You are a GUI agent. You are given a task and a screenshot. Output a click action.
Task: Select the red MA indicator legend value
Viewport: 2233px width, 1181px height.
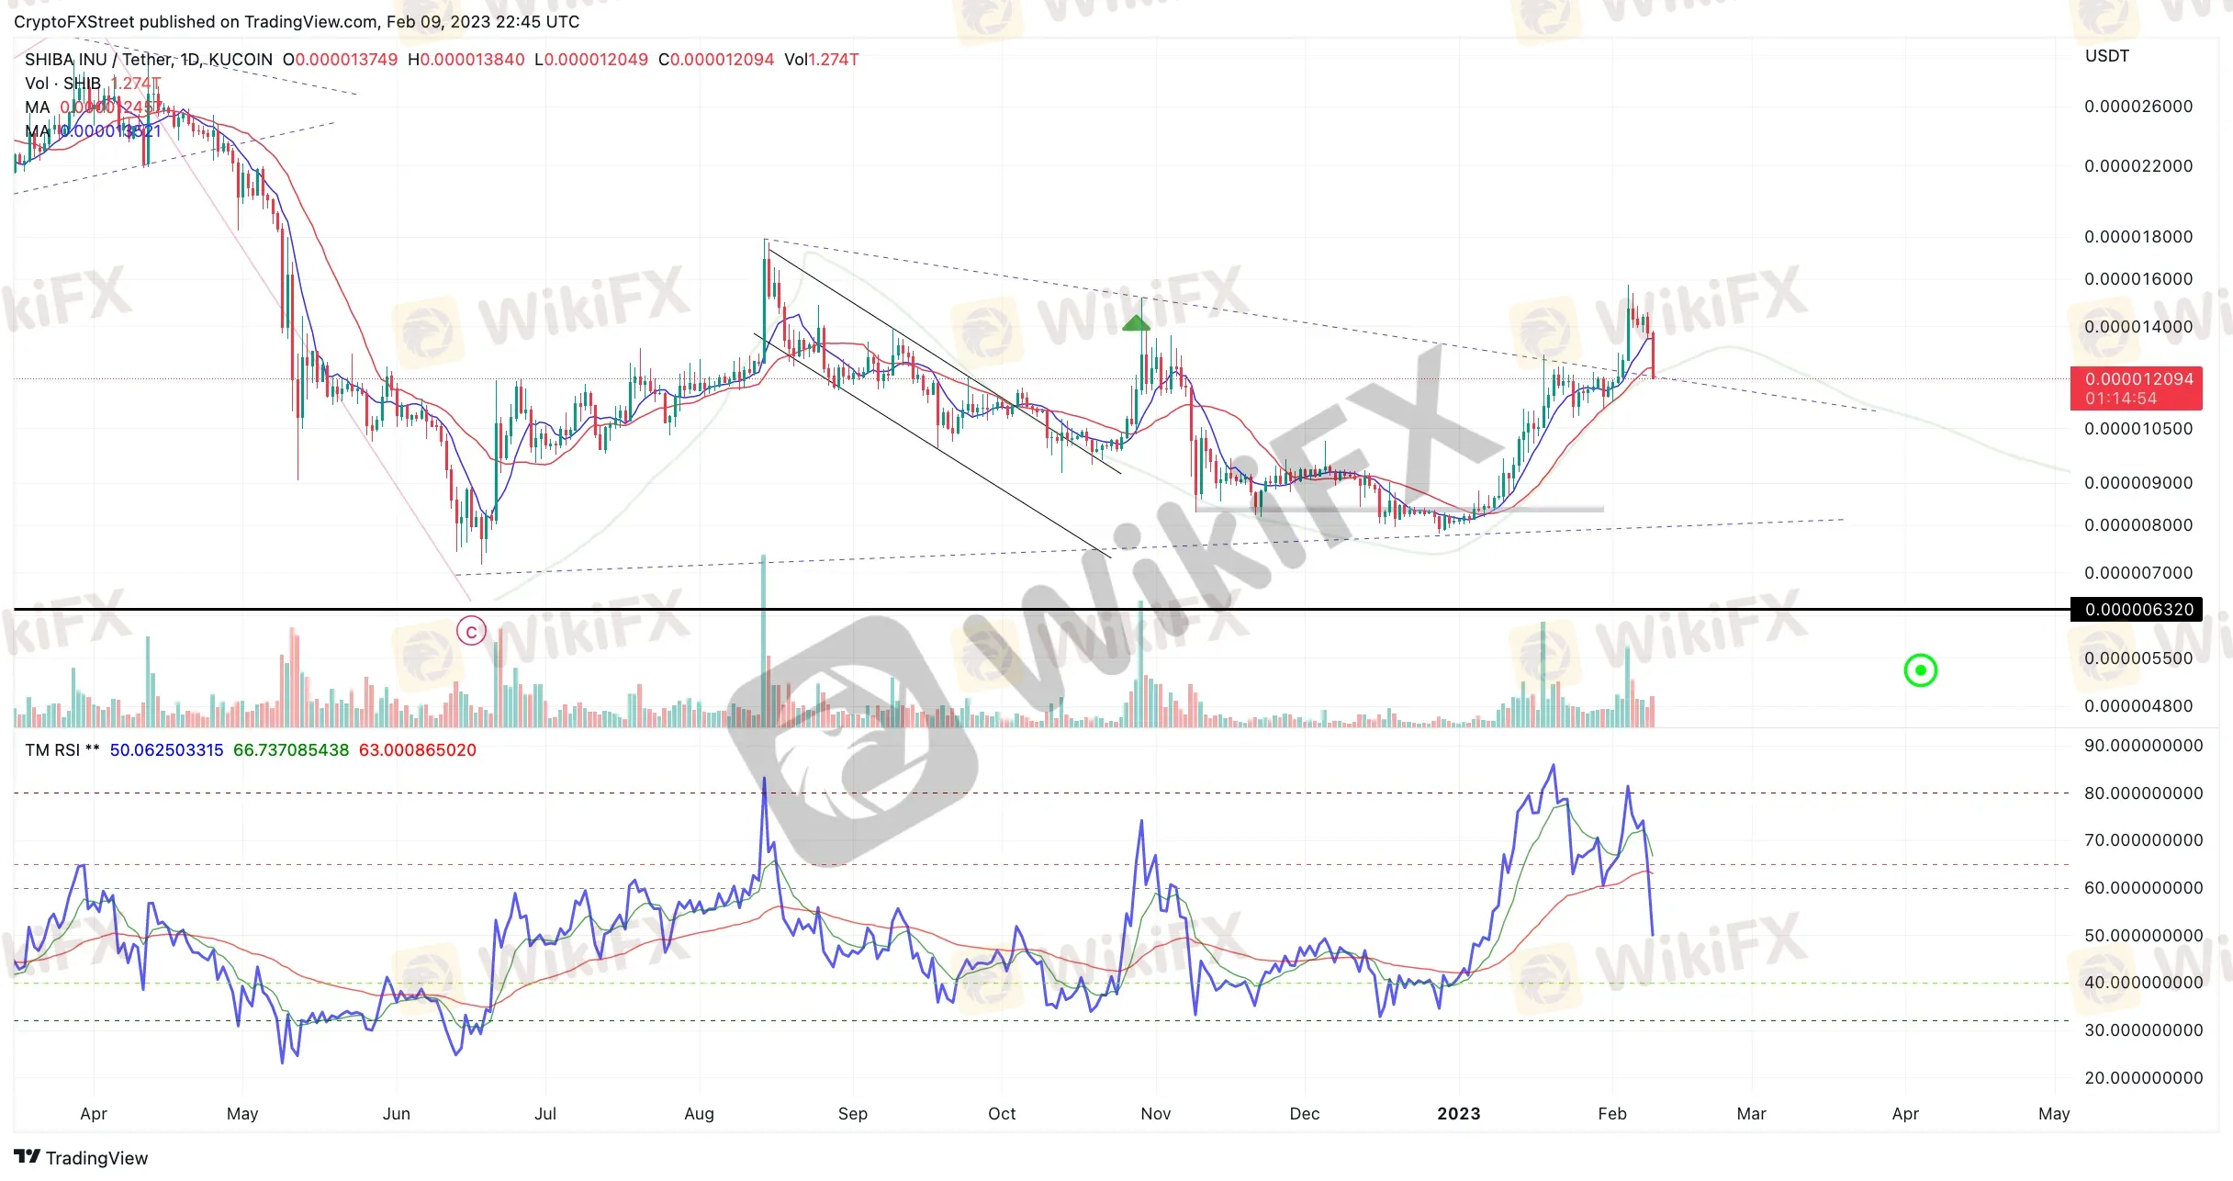[x=110, y=107]
